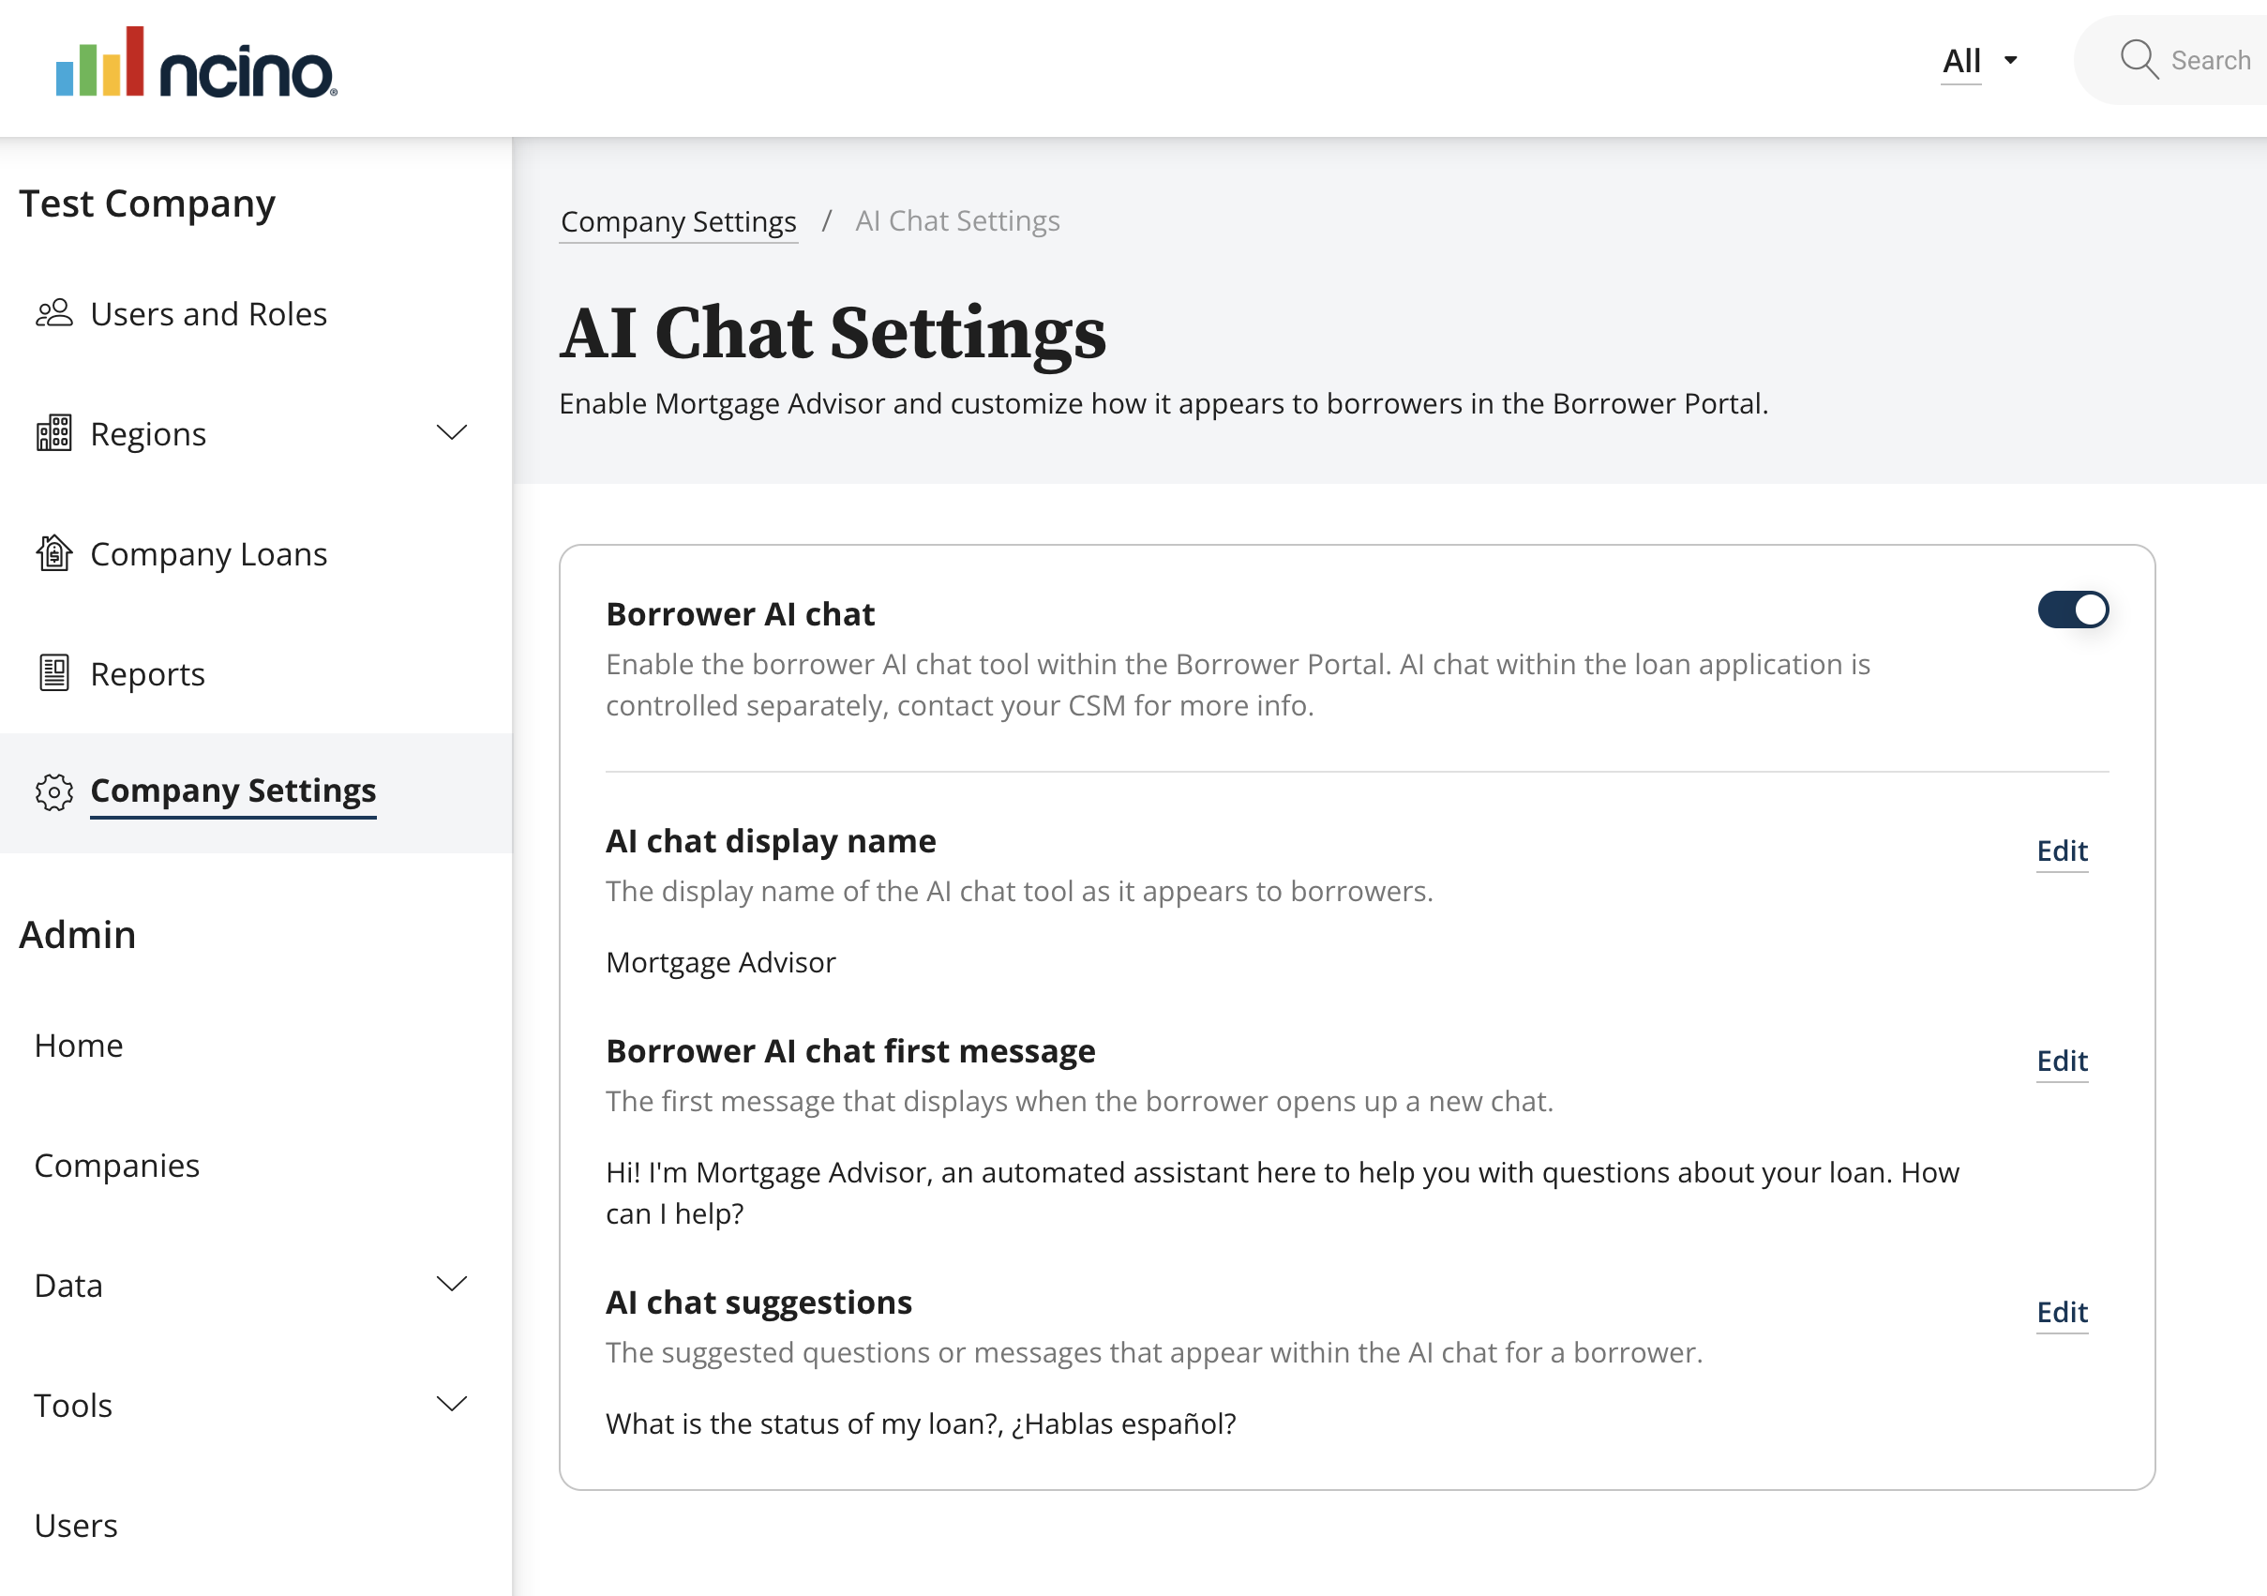
Task: Click the Reports document icon
Action: click(x=54, y=672)
